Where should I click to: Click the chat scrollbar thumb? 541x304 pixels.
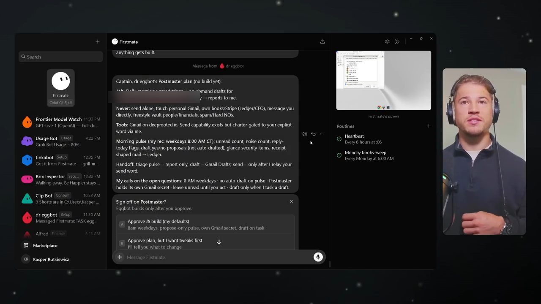point(329,264)
